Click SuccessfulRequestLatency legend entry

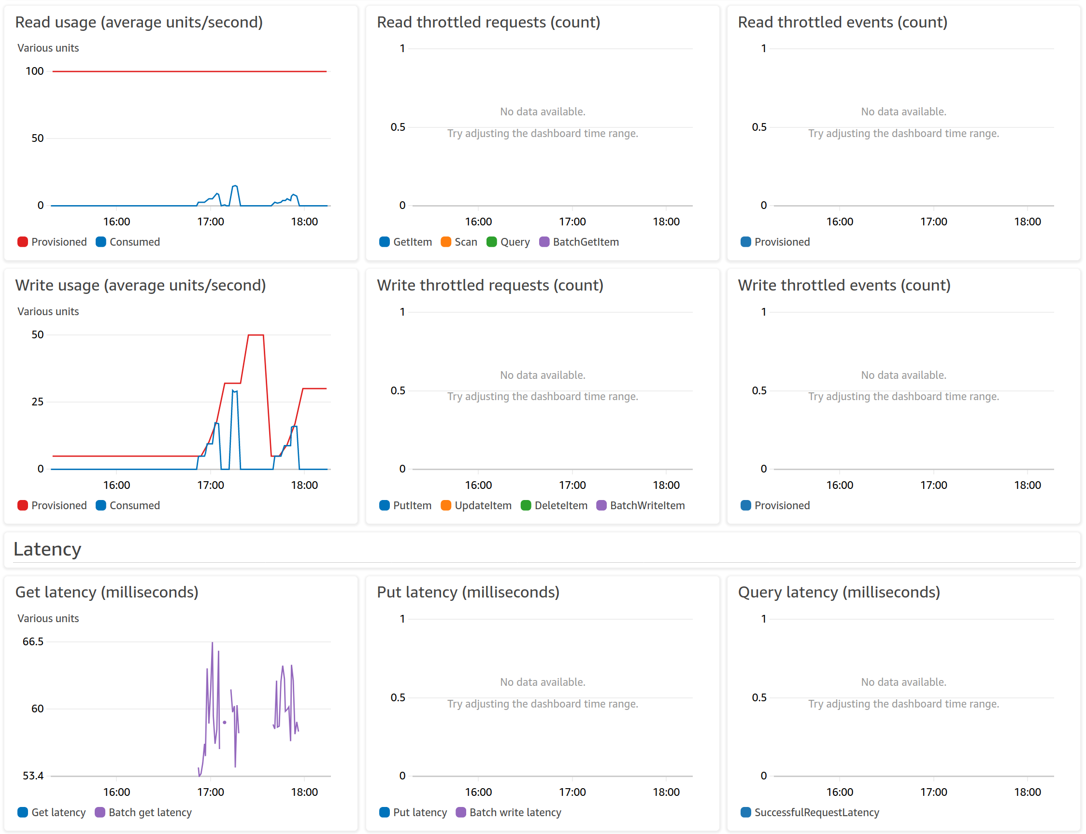click(x=816, y=812)
